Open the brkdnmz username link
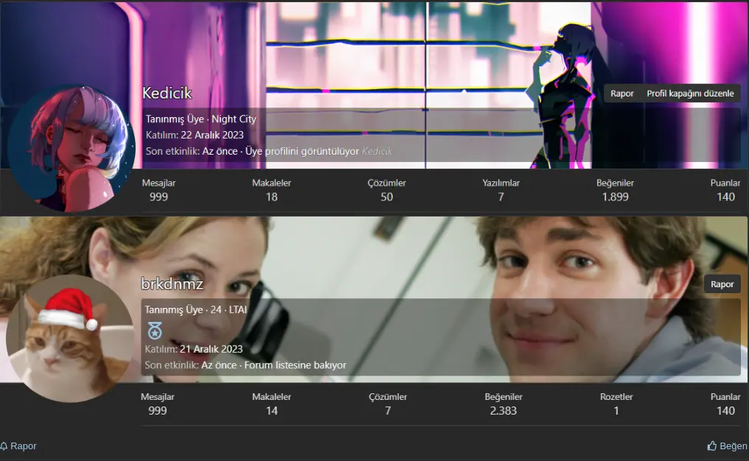Screen dimensions: 749x461 click(x=172, y=284)
